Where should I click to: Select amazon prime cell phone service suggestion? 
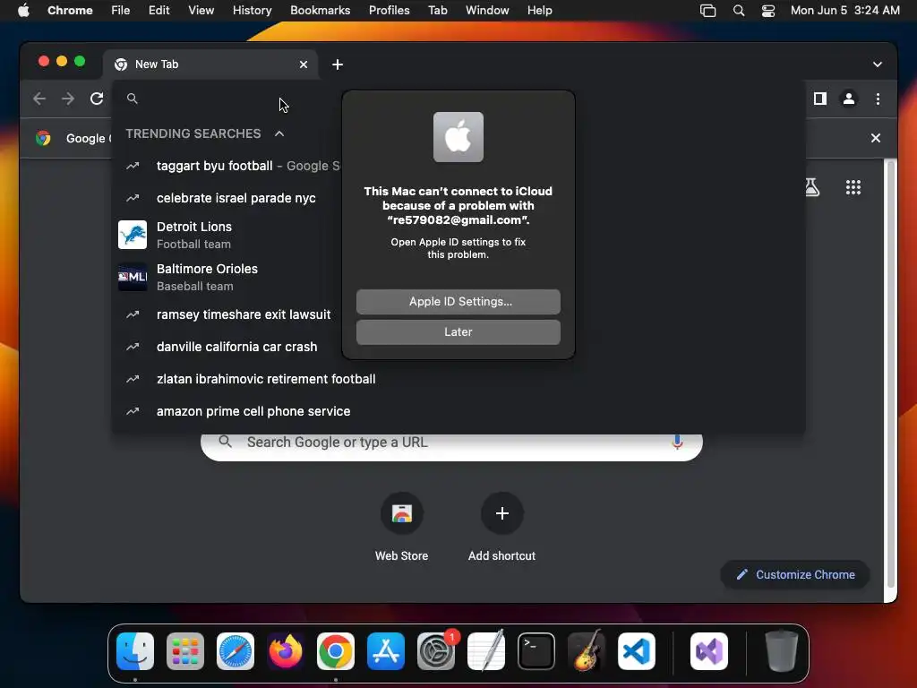(x=458, y=411)
